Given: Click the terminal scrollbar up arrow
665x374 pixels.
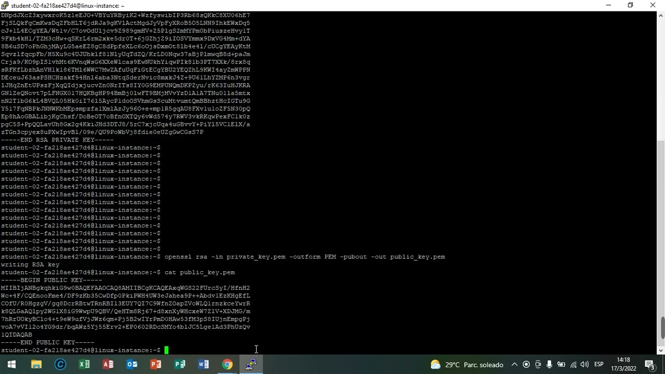Looking at the screenshot, I should [661, 15].
